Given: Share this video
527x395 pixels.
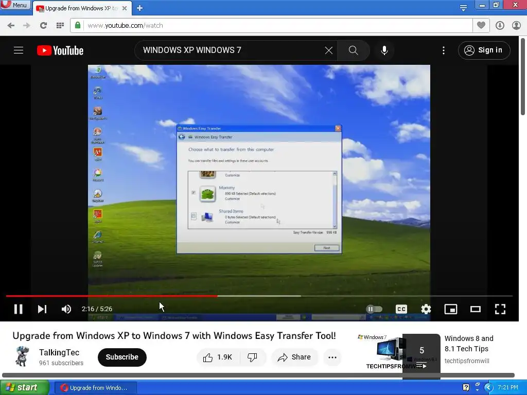Looking at the screenshot, I should pos(294,357).
